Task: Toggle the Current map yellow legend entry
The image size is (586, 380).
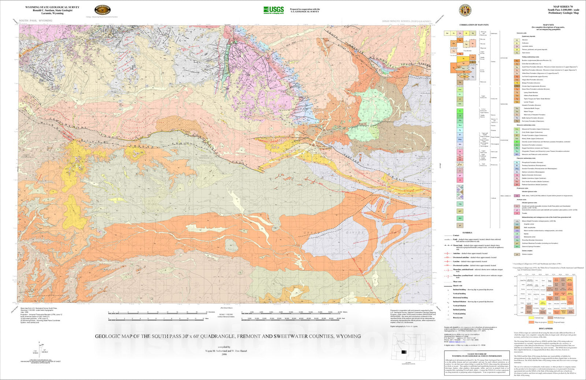Action: click(x=531, y=318)
